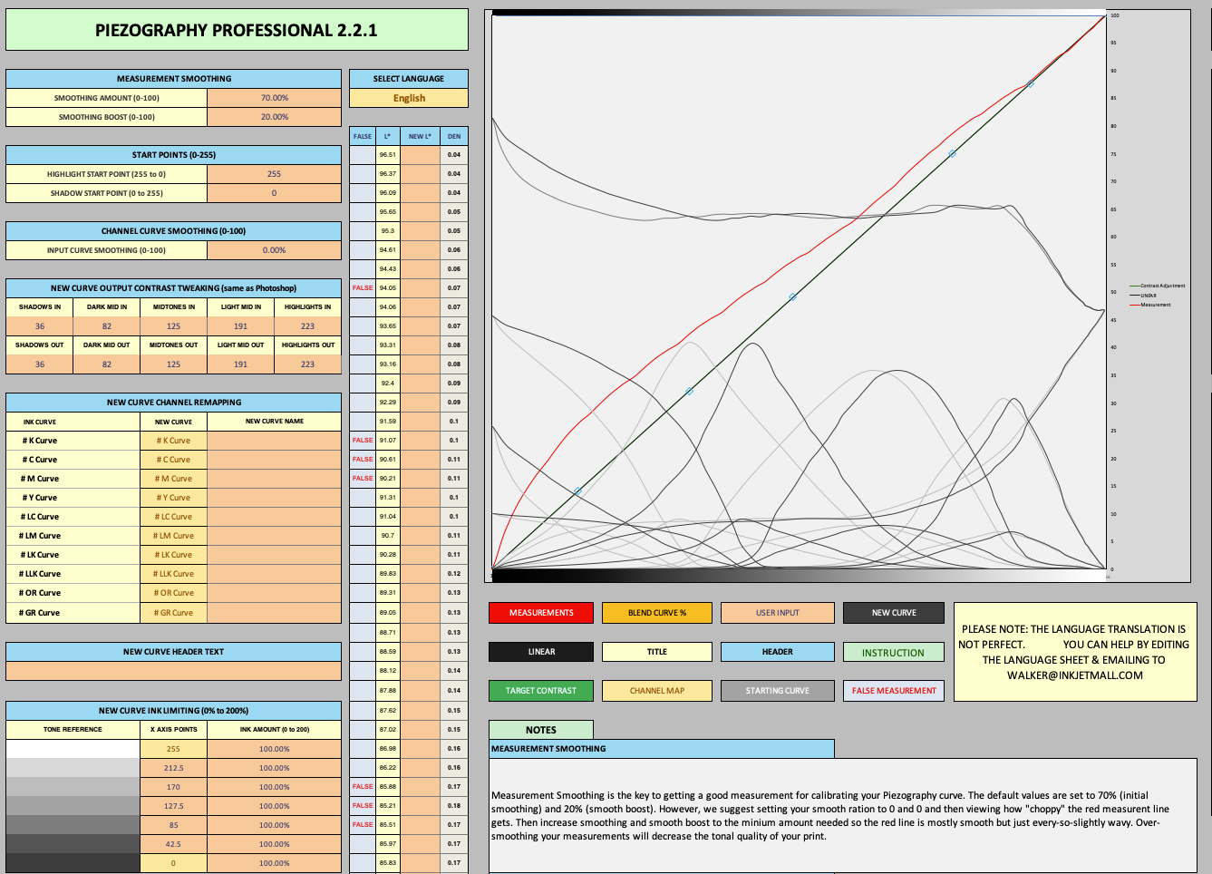The width and height of the screenshot is (1212, 874).
Task: Open new curve cell for M Curve
Action: 173,479
